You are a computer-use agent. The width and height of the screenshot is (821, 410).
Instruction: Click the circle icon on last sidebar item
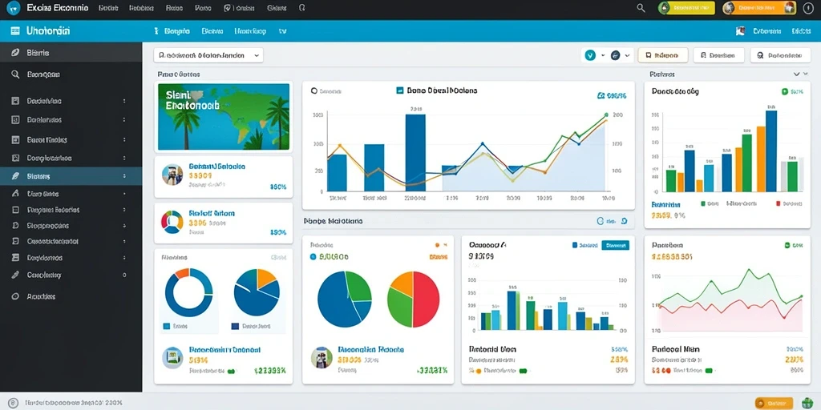[x=15, y=296]
